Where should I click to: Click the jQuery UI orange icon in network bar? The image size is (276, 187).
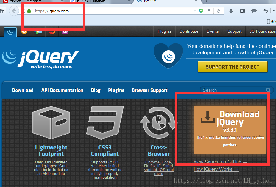24,32
